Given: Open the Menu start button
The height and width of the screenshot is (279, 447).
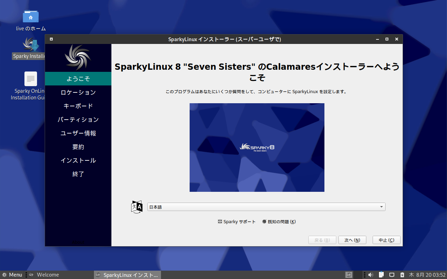Looking at the screenshot, I should (x=12, y=275).
